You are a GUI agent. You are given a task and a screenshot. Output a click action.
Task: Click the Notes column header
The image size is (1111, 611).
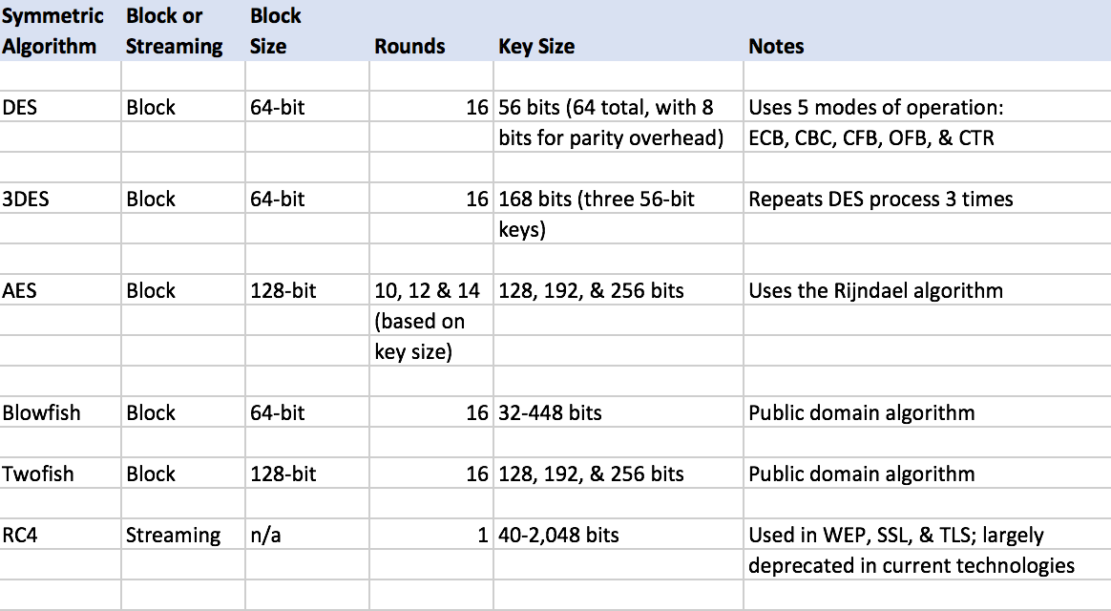[x=776, y=46]
